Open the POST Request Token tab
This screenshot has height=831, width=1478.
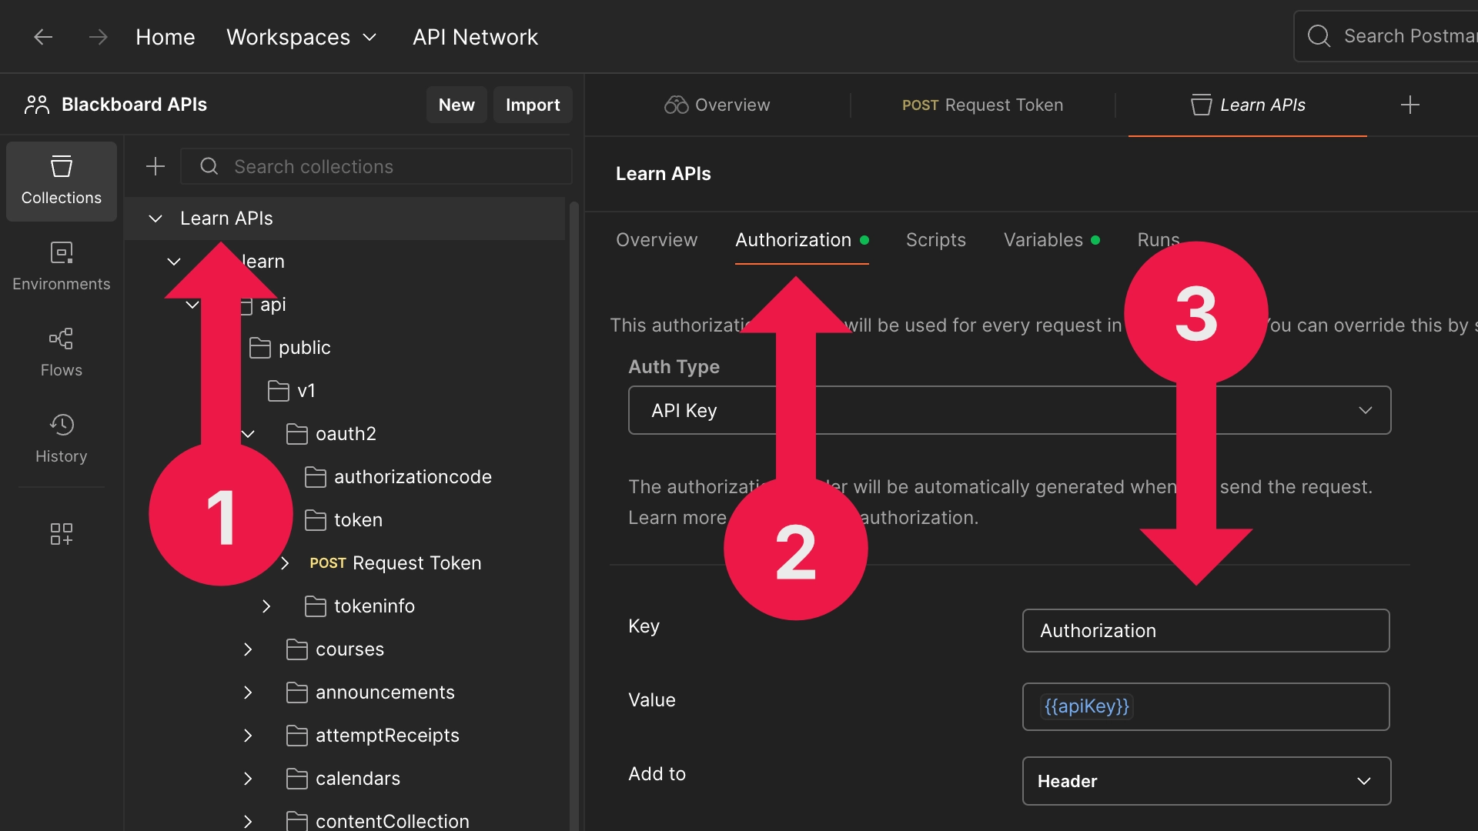[982, 105]
